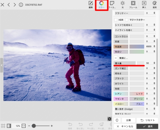Click the リセット reset button
Image resolution: width=160 pixels, height=130 pixels.
pos(147,120)
